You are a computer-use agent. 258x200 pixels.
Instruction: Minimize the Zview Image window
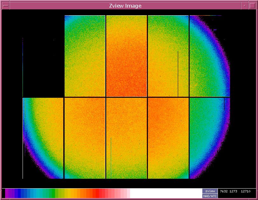[244, 6]
